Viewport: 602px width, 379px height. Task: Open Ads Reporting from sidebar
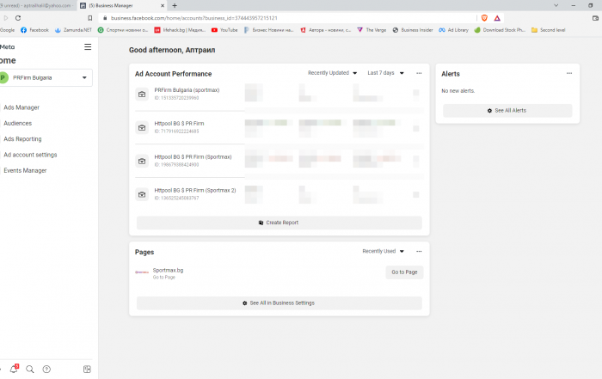point(22,139)
